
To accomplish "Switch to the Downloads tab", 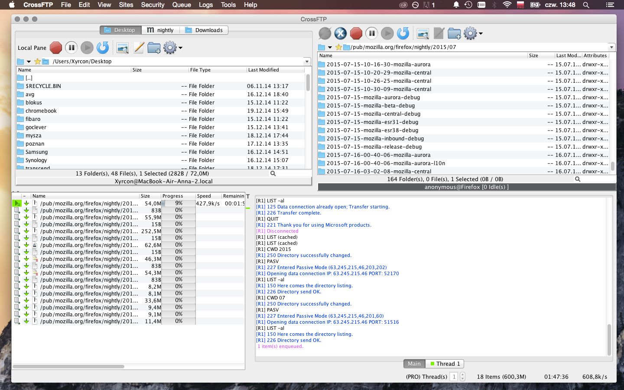I will click(x=204, y=30).
